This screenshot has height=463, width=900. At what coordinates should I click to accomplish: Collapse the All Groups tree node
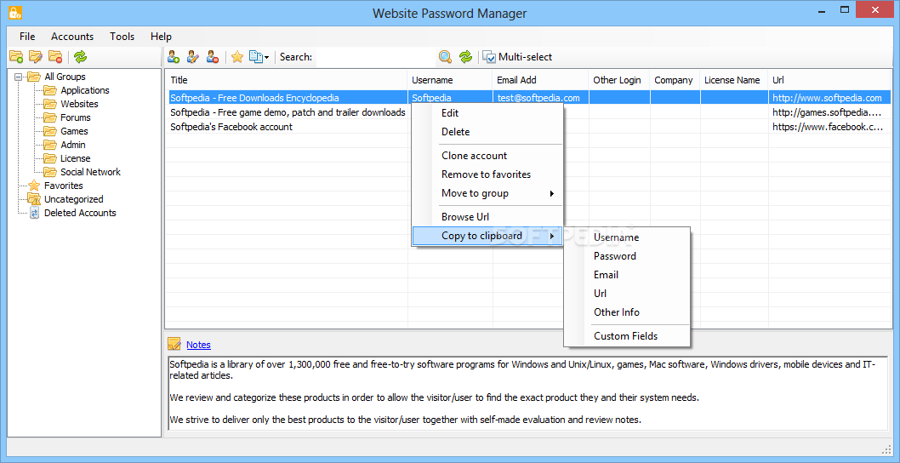pyautogui.click(x=19, y=77)
